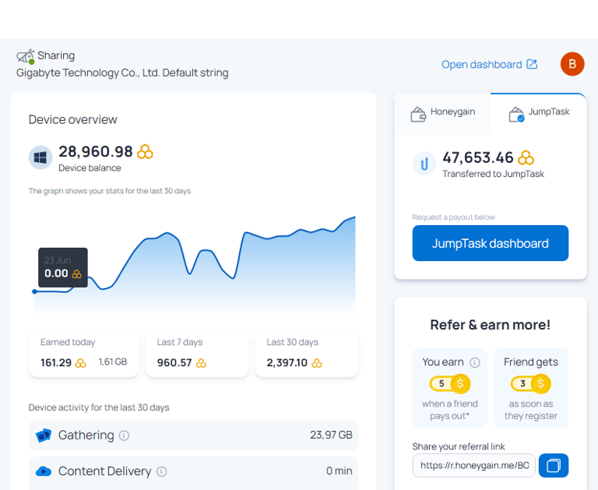Click the Content Delivery cloud icon

click(x=44, y=471)
